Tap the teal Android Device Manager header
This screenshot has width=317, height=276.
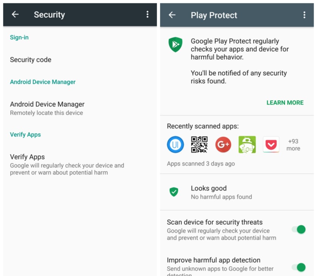[43, 82]
